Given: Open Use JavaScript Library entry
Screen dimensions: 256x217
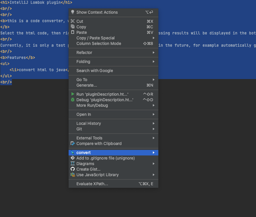Looking at the screenshot, I should [x=113, y=175].
